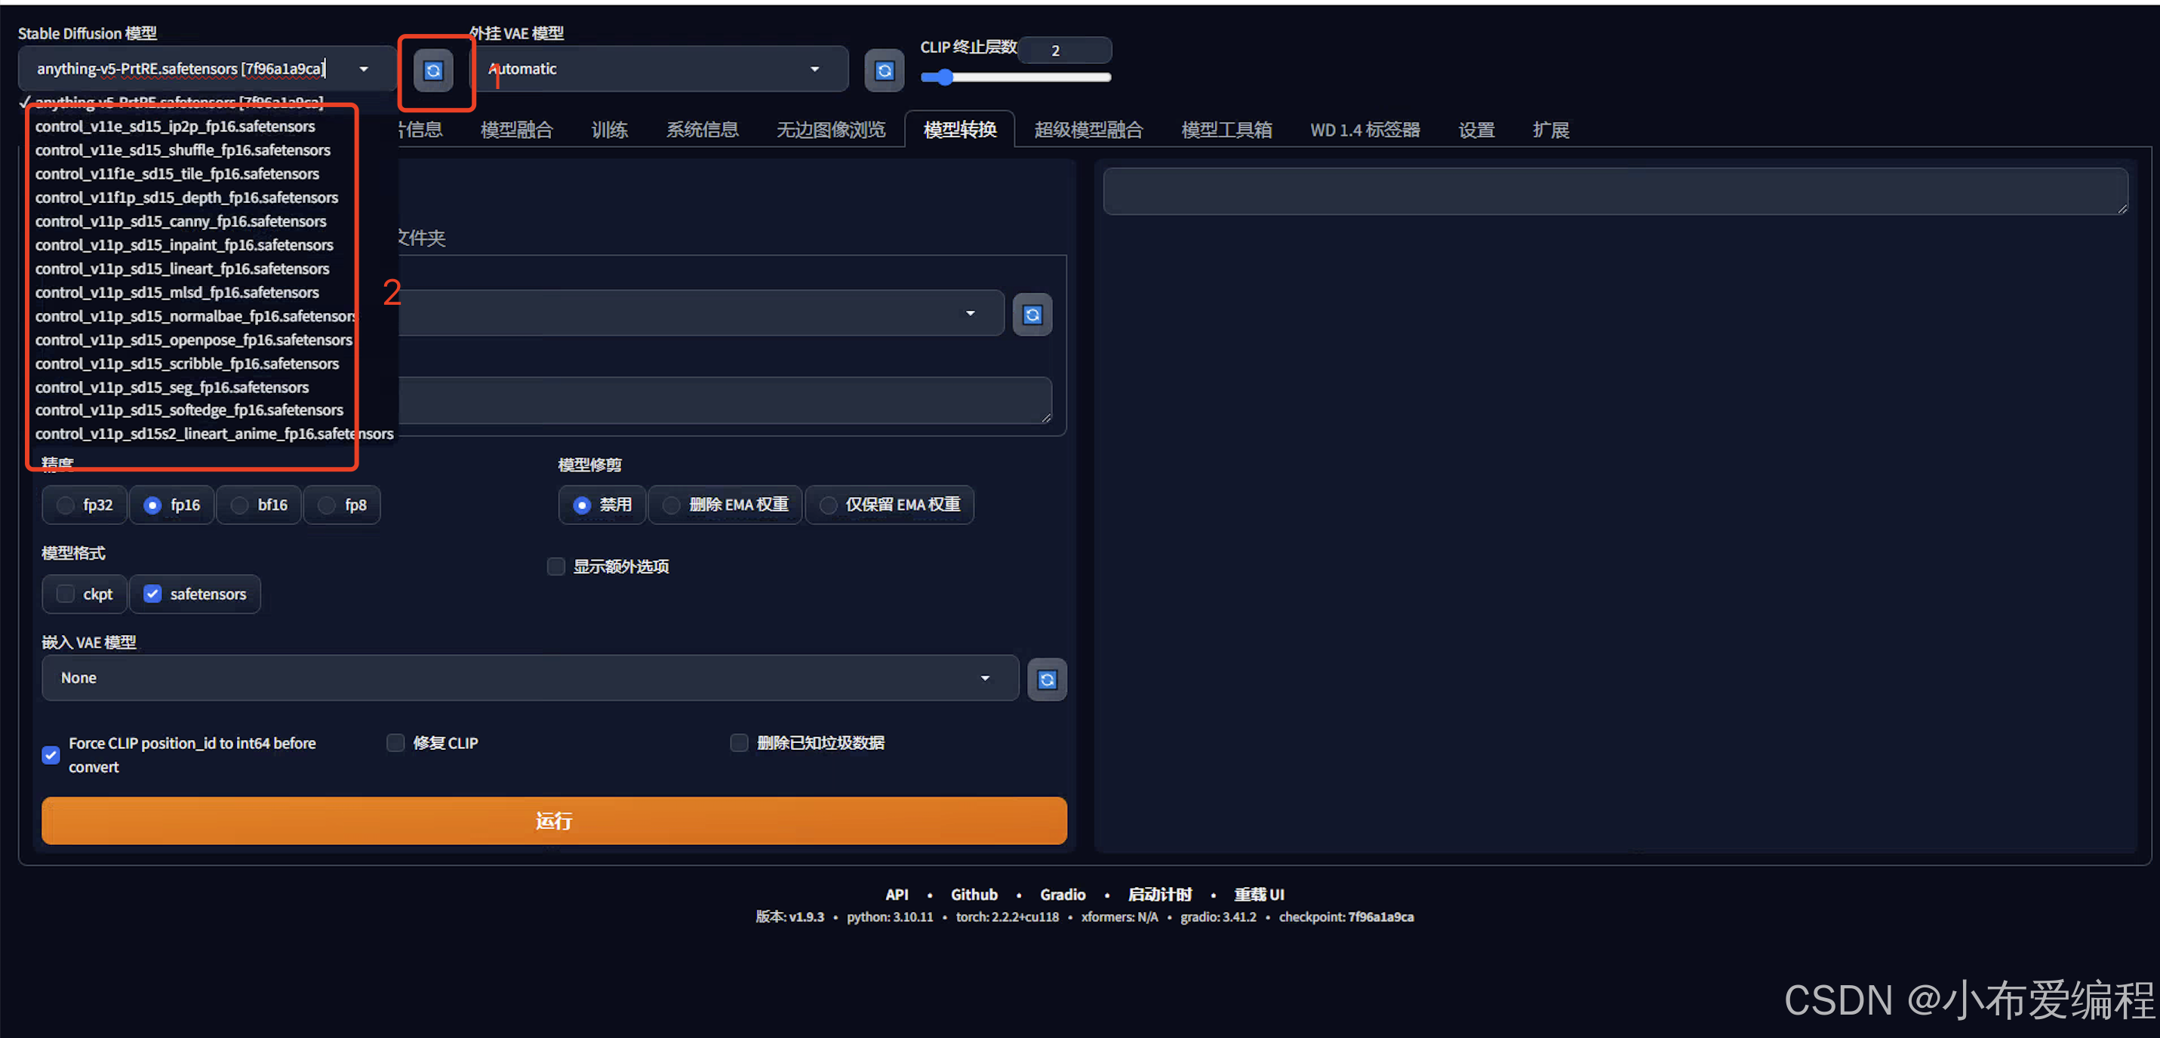Refresh the Stable Diffusion checkpoint list
The image size is (2160, 1038).
point(432,70)
